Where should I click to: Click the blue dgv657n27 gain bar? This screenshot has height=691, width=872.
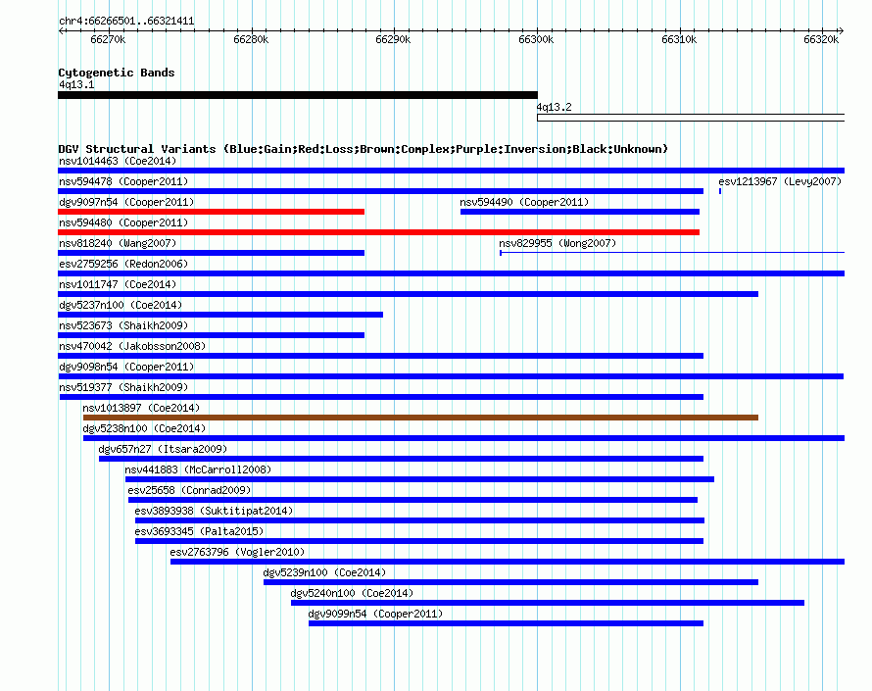[x=401, y=459]
